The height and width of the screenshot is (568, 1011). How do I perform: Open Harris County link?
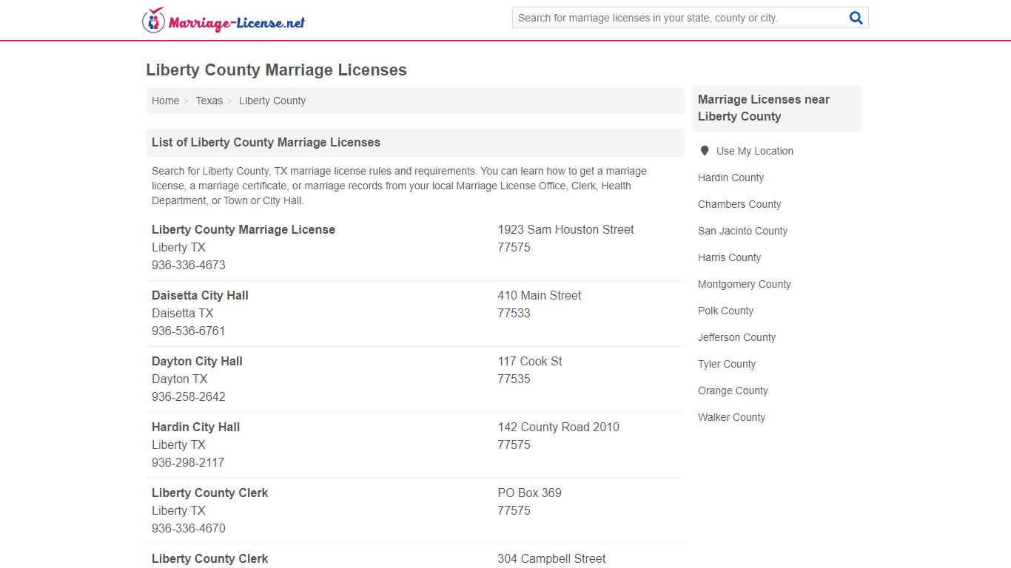(x=729, y=257)
